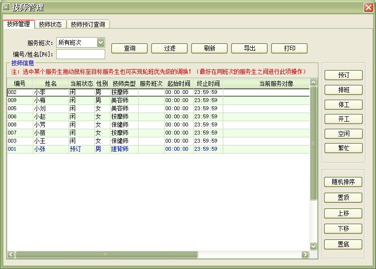Click vertical scrollbar down arrow
Image resolution: width=376 pixels, height=269 pixels.
click(313, 246)
